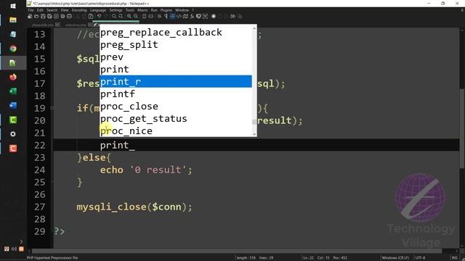465x261 pixels.
Task: Select preg_replace_callback in autocomplete list
Action: (176, 32)
